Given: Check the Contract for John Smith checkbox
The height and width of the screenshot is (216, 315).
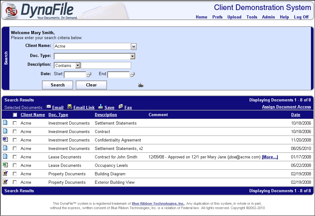Looking at the screenshot, I should coord(15,157).
